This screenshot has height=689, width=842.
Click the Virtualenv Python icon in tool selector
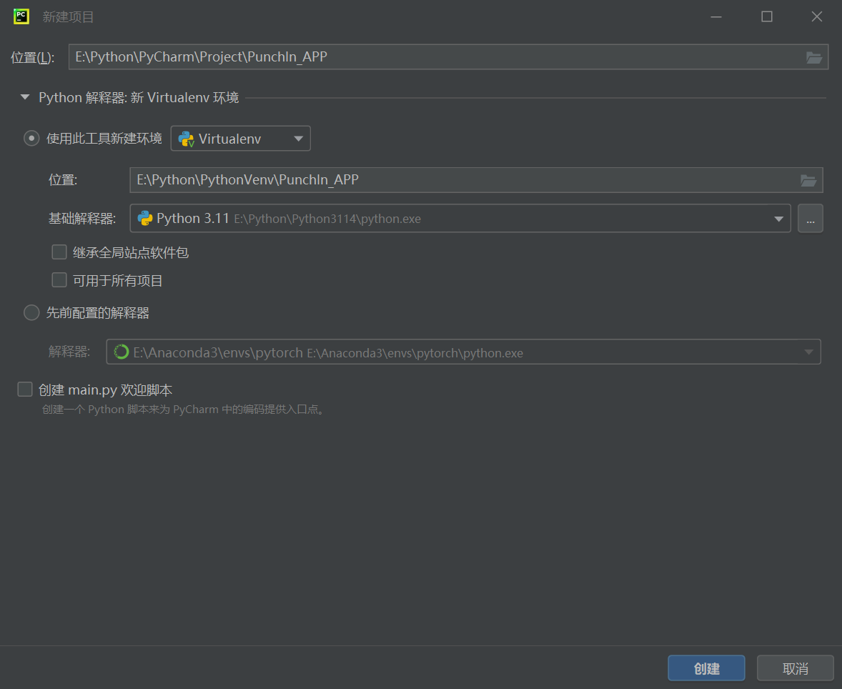coord(186,139)
